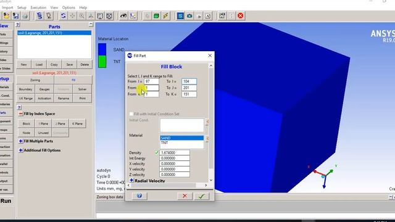Viewport: 395px width, 222px height.
Task: Click the Rename button
Action: coord(64,98)
